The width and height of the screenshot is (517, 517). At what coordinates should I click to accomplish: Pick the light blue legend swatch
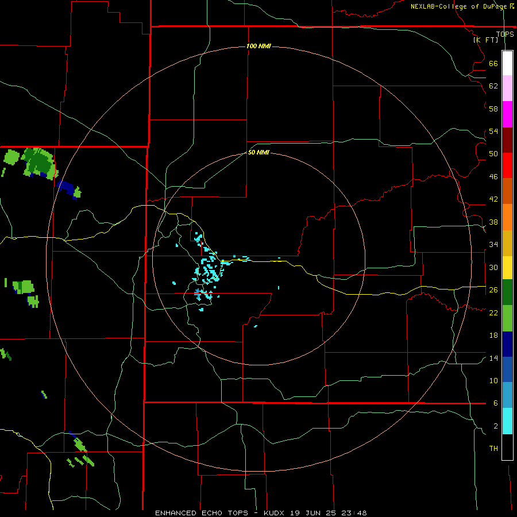click(507, 395)
